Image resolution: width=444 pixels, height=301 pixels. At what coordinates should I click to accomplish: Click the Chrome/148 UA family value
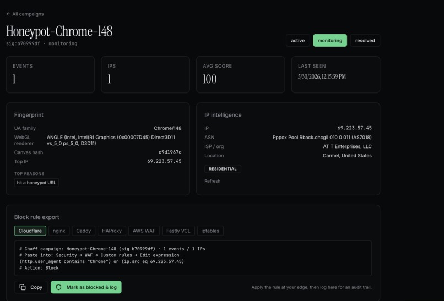[167, 128]
